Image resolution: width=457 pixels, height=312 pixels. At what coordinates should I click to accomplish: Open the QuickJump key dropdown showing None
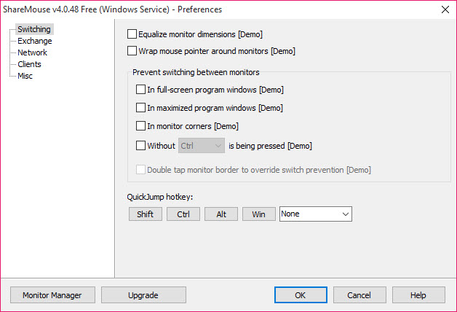click(x=316, y=214)
